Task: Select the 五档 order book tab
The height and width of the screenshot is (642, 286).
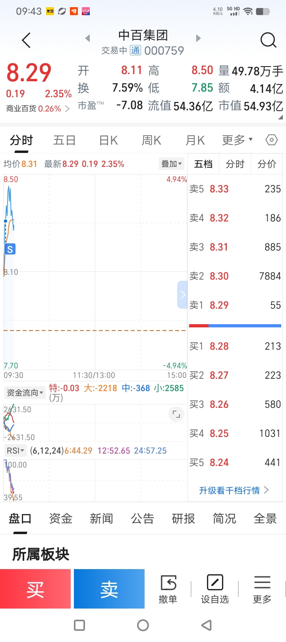Action: [203, 164]
